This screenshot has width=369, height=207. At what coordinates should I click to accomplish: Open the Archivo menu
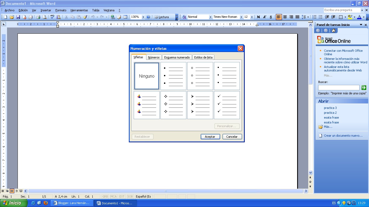click(x=9, y=10)
